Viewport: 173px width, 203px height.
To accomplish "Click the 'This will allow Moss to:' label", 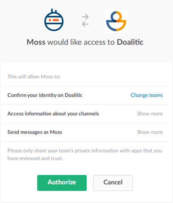I will (x=34, y=77).
